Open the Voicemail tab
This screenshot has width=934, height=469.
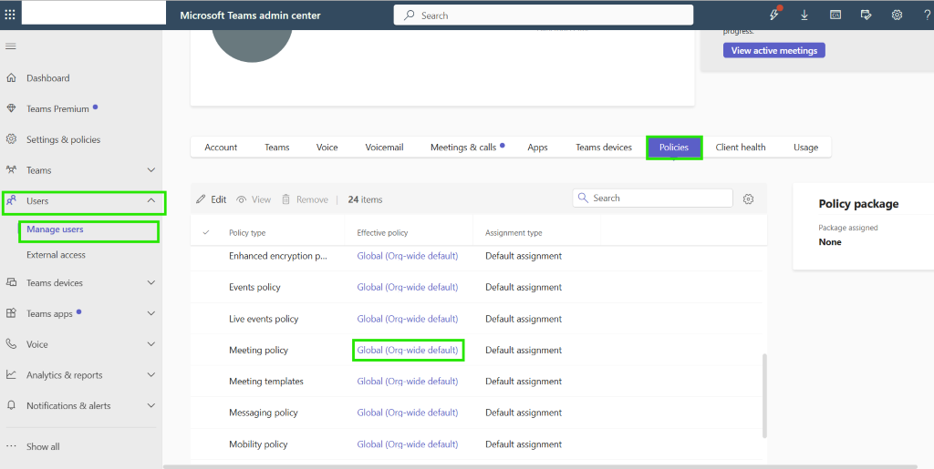(x=384, y=147)
